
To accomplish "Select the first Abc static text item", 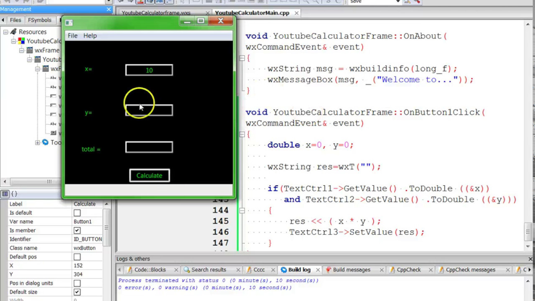I will pos(53,78).
